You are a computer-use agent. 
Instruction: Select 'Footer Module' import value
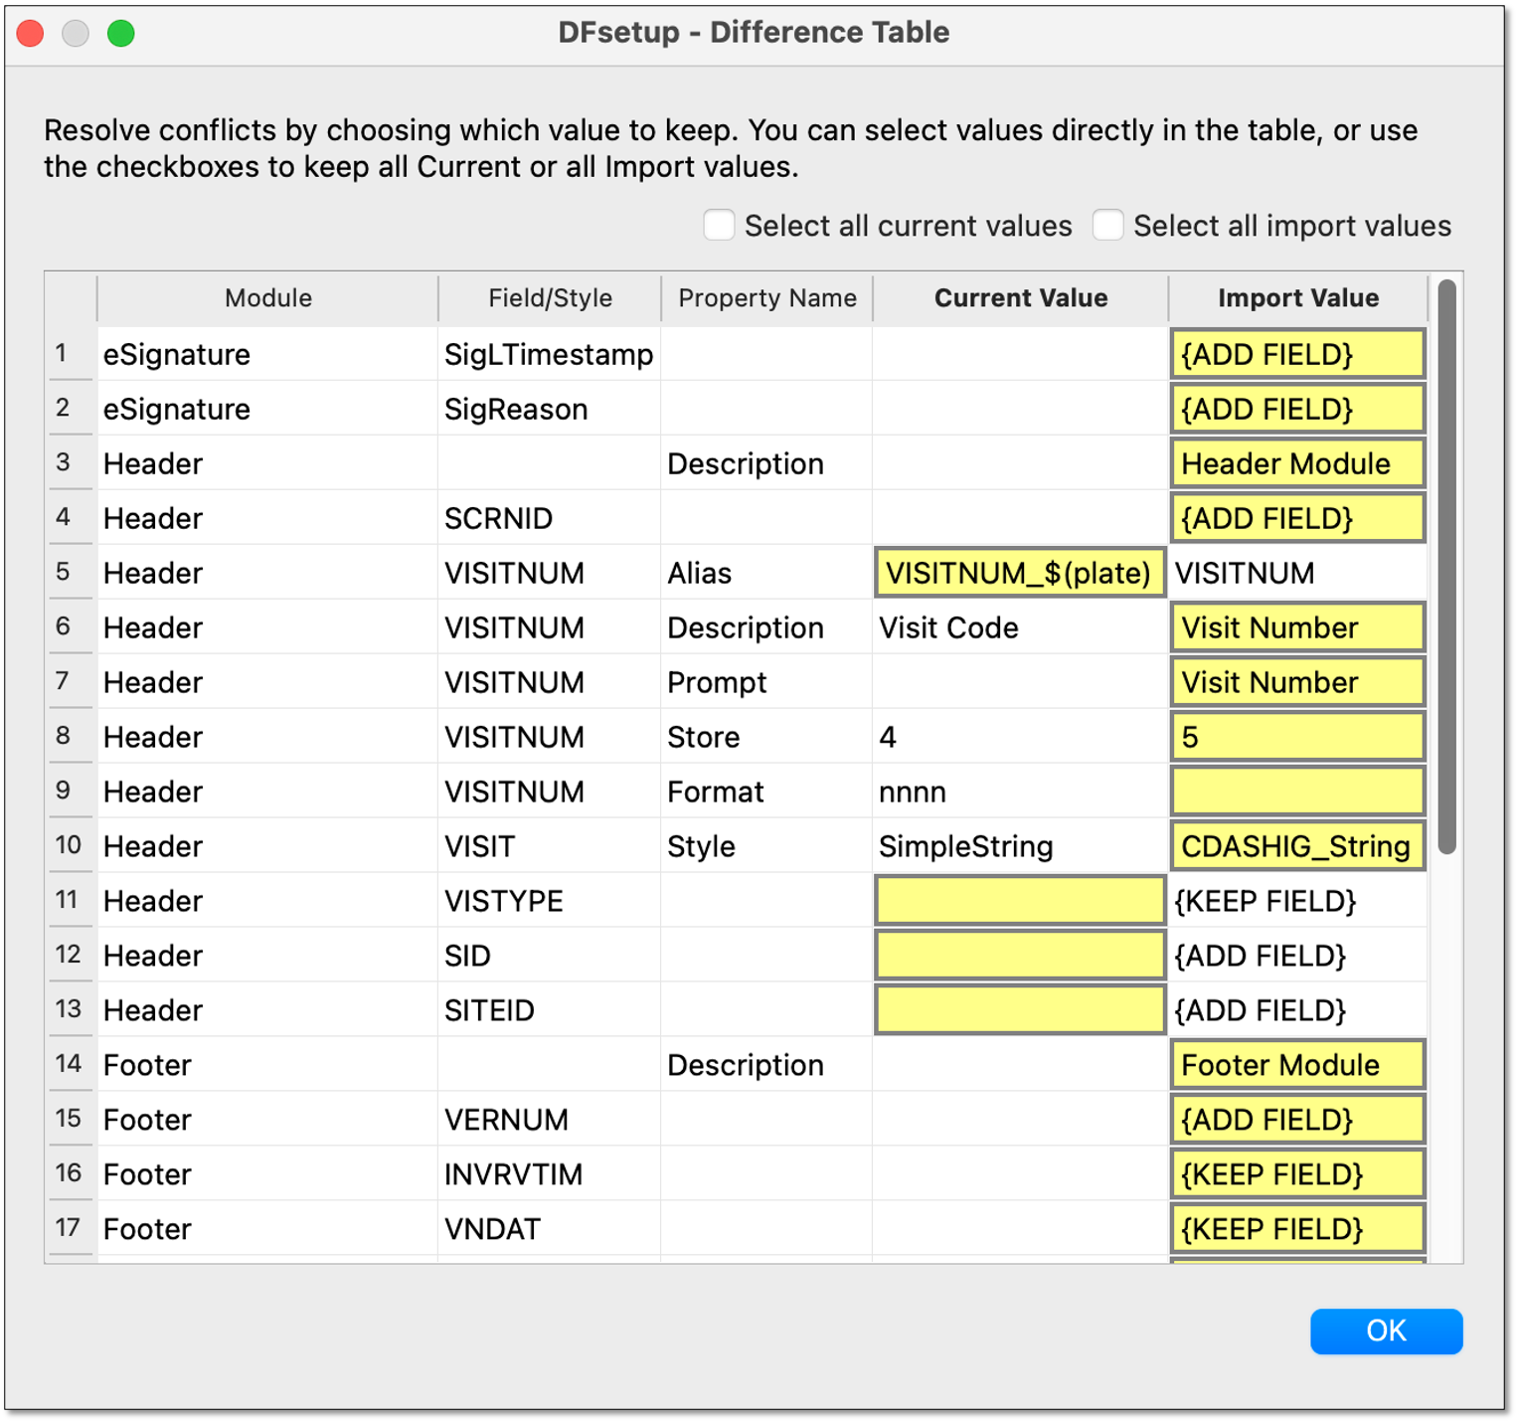pos(1297,1066)
